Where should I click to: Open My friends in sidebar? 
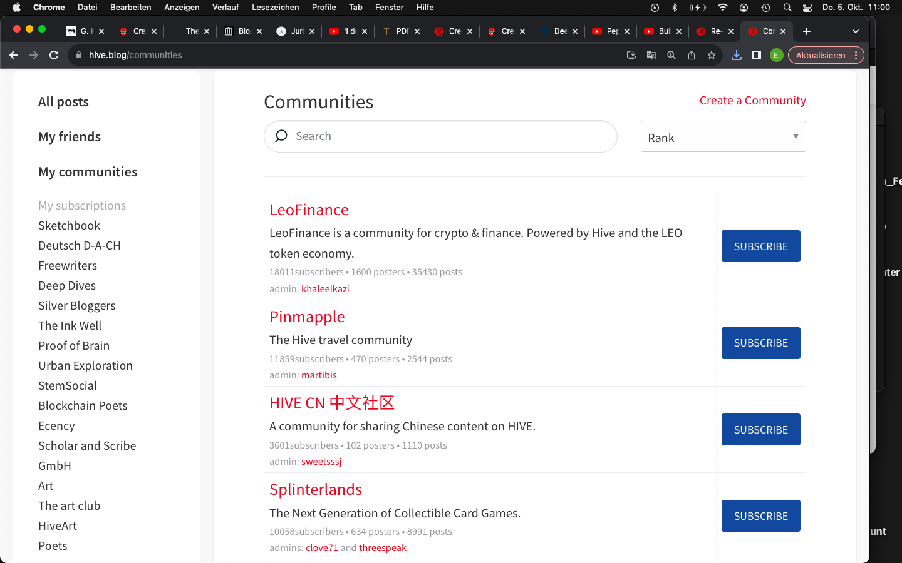tap(70, 137)
